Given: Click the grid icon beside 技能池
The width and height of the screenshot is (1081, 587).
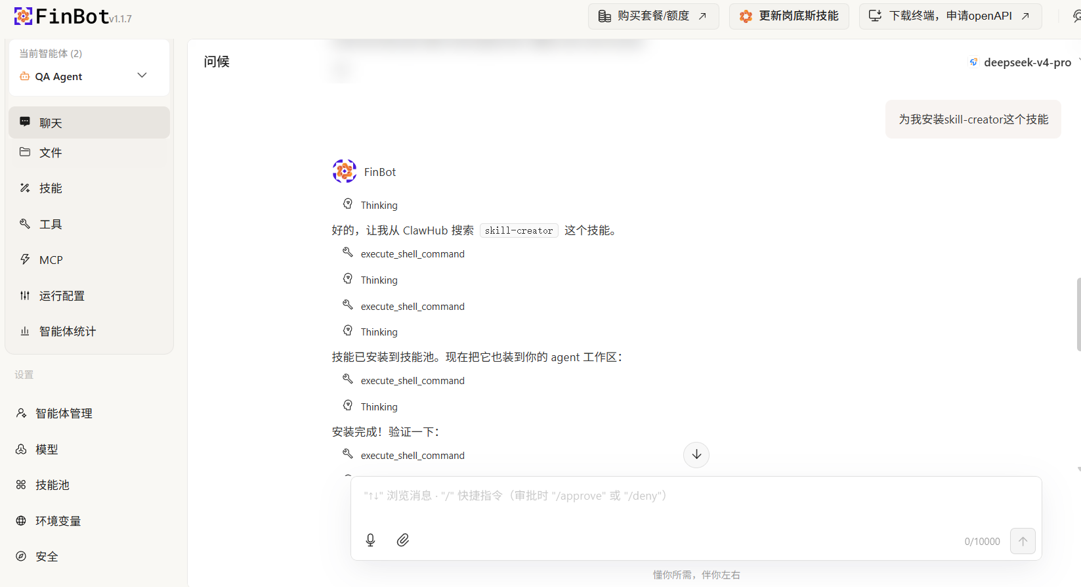Looking at the screenshot, I should (x=21, y=485).
